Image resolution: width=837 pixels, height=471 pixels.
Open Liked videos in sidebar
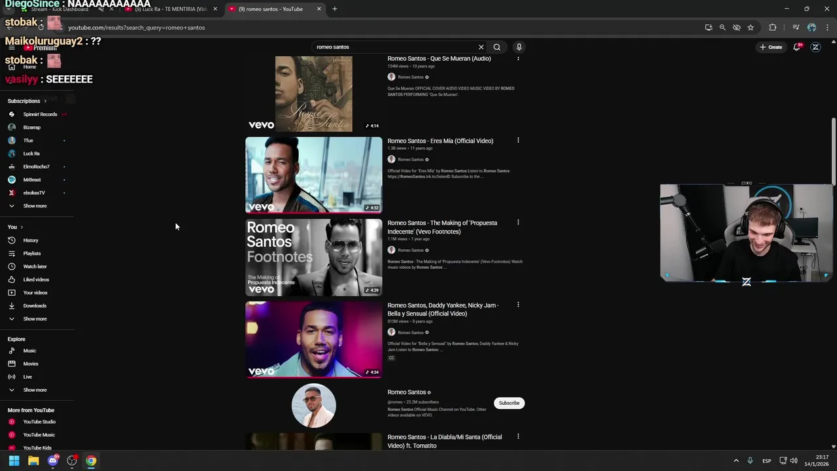(37, 279)
